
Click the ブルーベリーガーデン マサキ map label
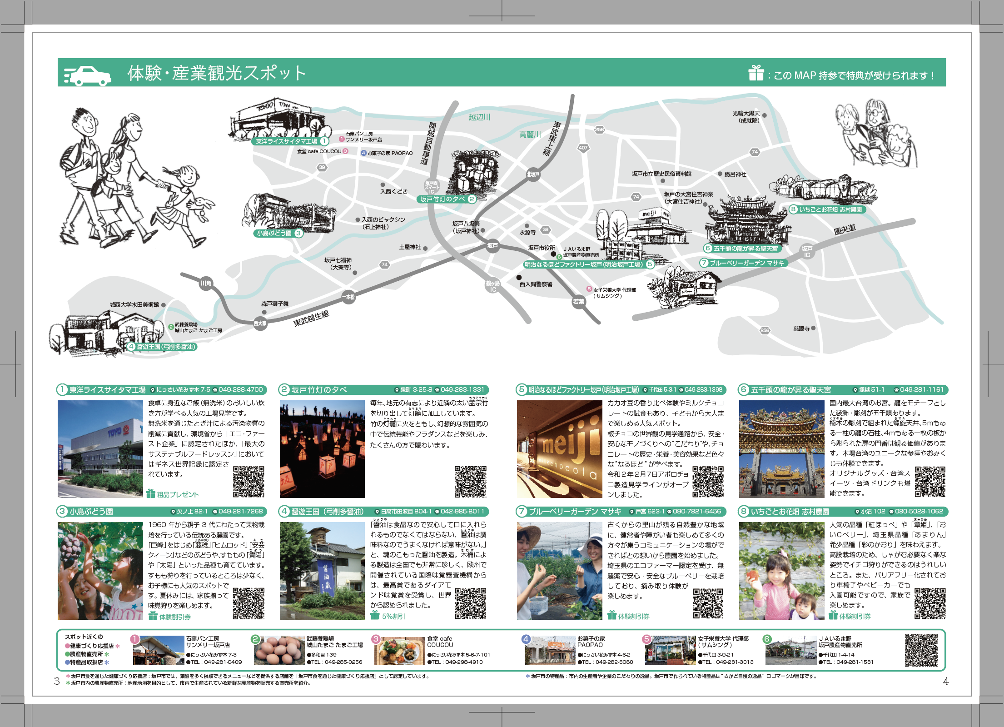pyautogui.click(x=743, y=263)
